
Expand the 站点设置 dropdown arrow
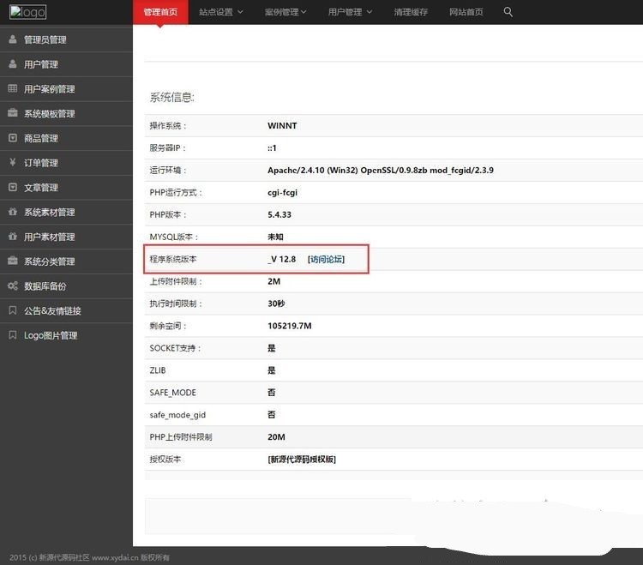tap(240, 12)
